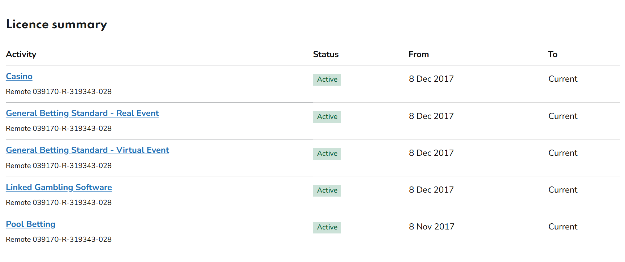Click Current in the Casino row

point(563,79)
